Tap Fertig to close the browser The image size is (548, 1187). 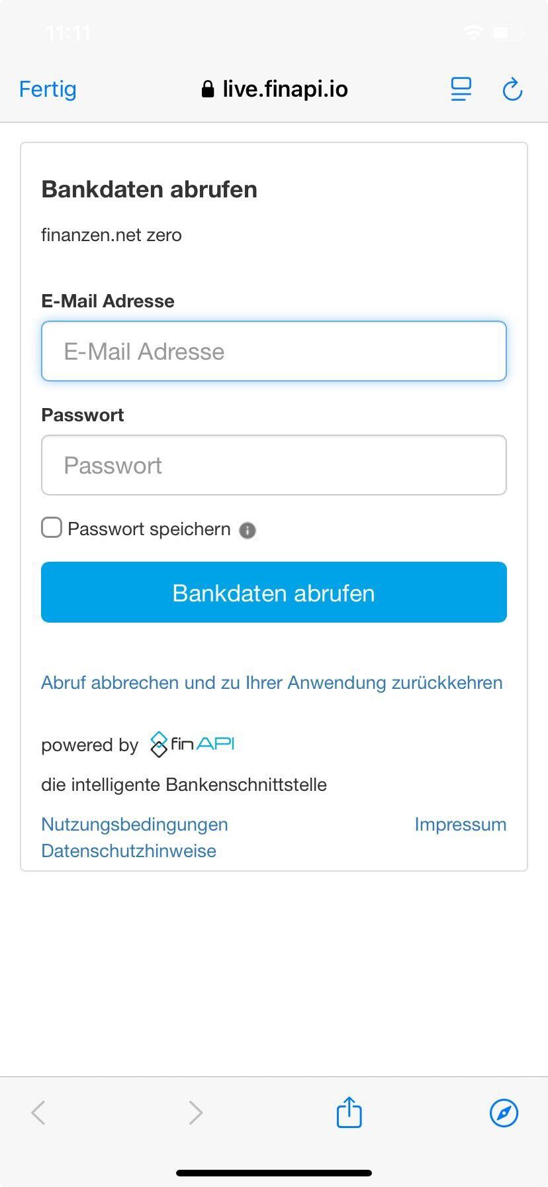point(48,89)
